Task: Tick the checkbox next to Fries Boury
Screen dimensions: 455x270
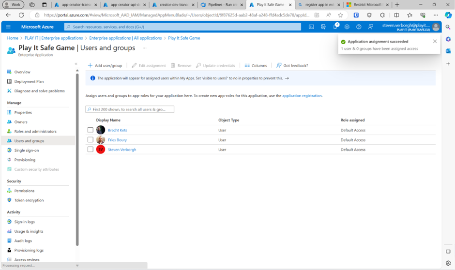Action: 91,140
